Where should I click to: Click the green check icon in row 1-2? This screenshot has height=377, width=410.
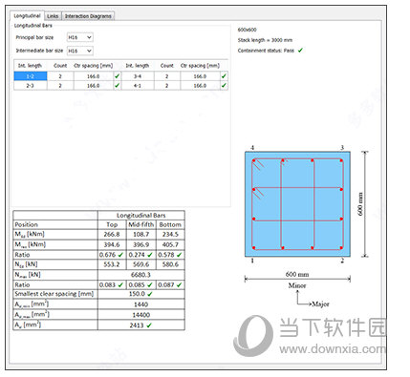(117, 76)
